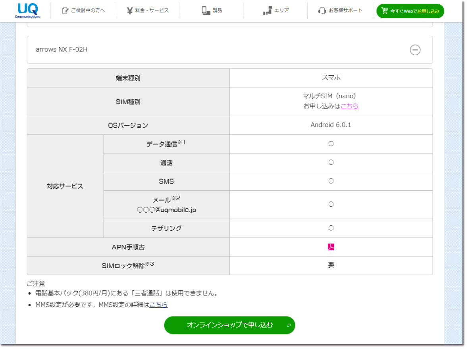This screenshot has height=351, width=472.
Task: Click the area icon beside エリア
Action: pos(268,11)
